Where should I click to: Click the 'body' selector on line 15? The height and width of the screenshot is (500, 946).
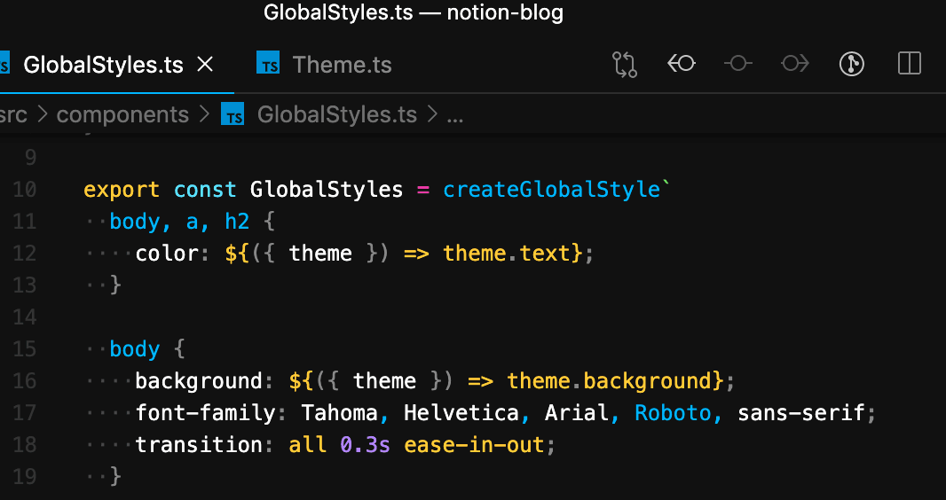click(x=135, y=349)
